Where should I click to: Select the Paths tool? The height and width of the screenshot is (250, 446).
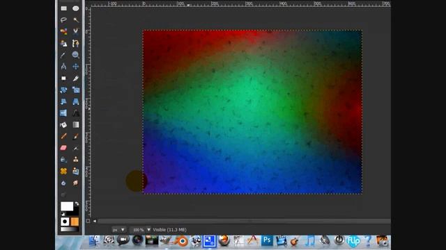[76, 43]
